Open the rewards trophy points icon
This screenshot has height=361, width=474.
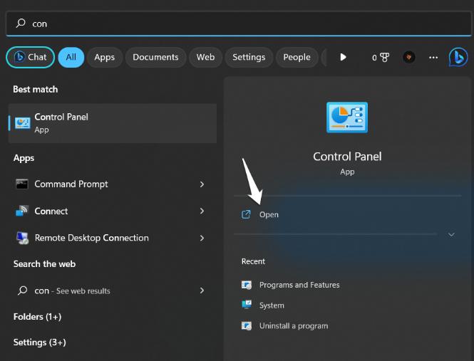tap(381, 58)
